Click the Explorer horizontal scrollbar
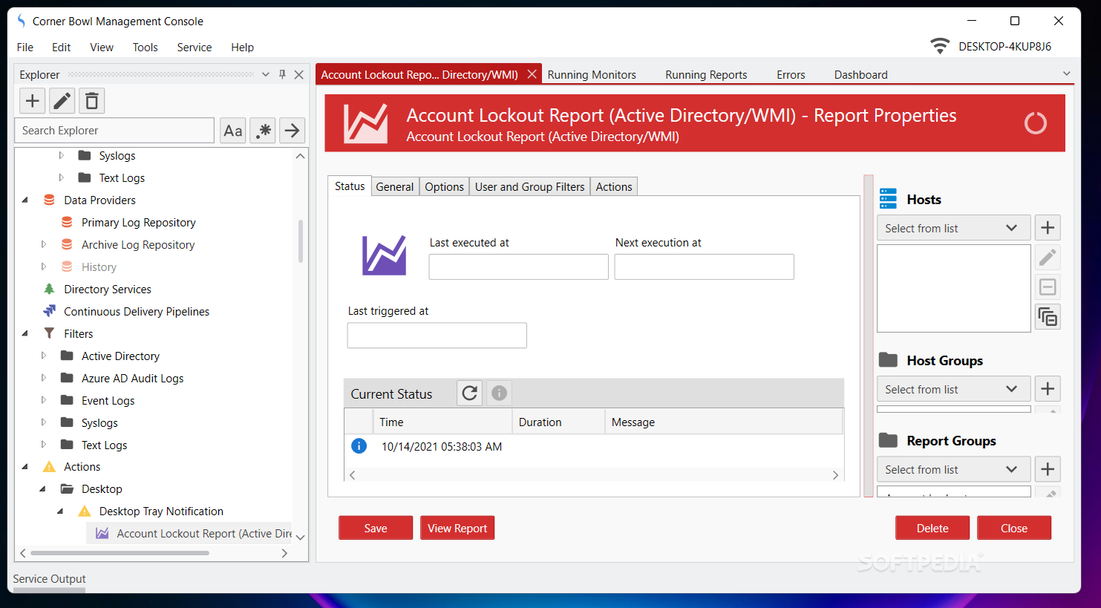Screen dimensions: 1101x608 point(120,553)
